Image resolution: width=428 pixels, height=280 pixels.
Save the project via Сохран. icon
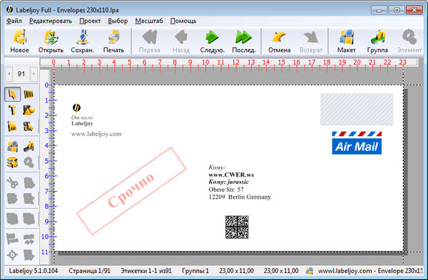tap(82, 41)
